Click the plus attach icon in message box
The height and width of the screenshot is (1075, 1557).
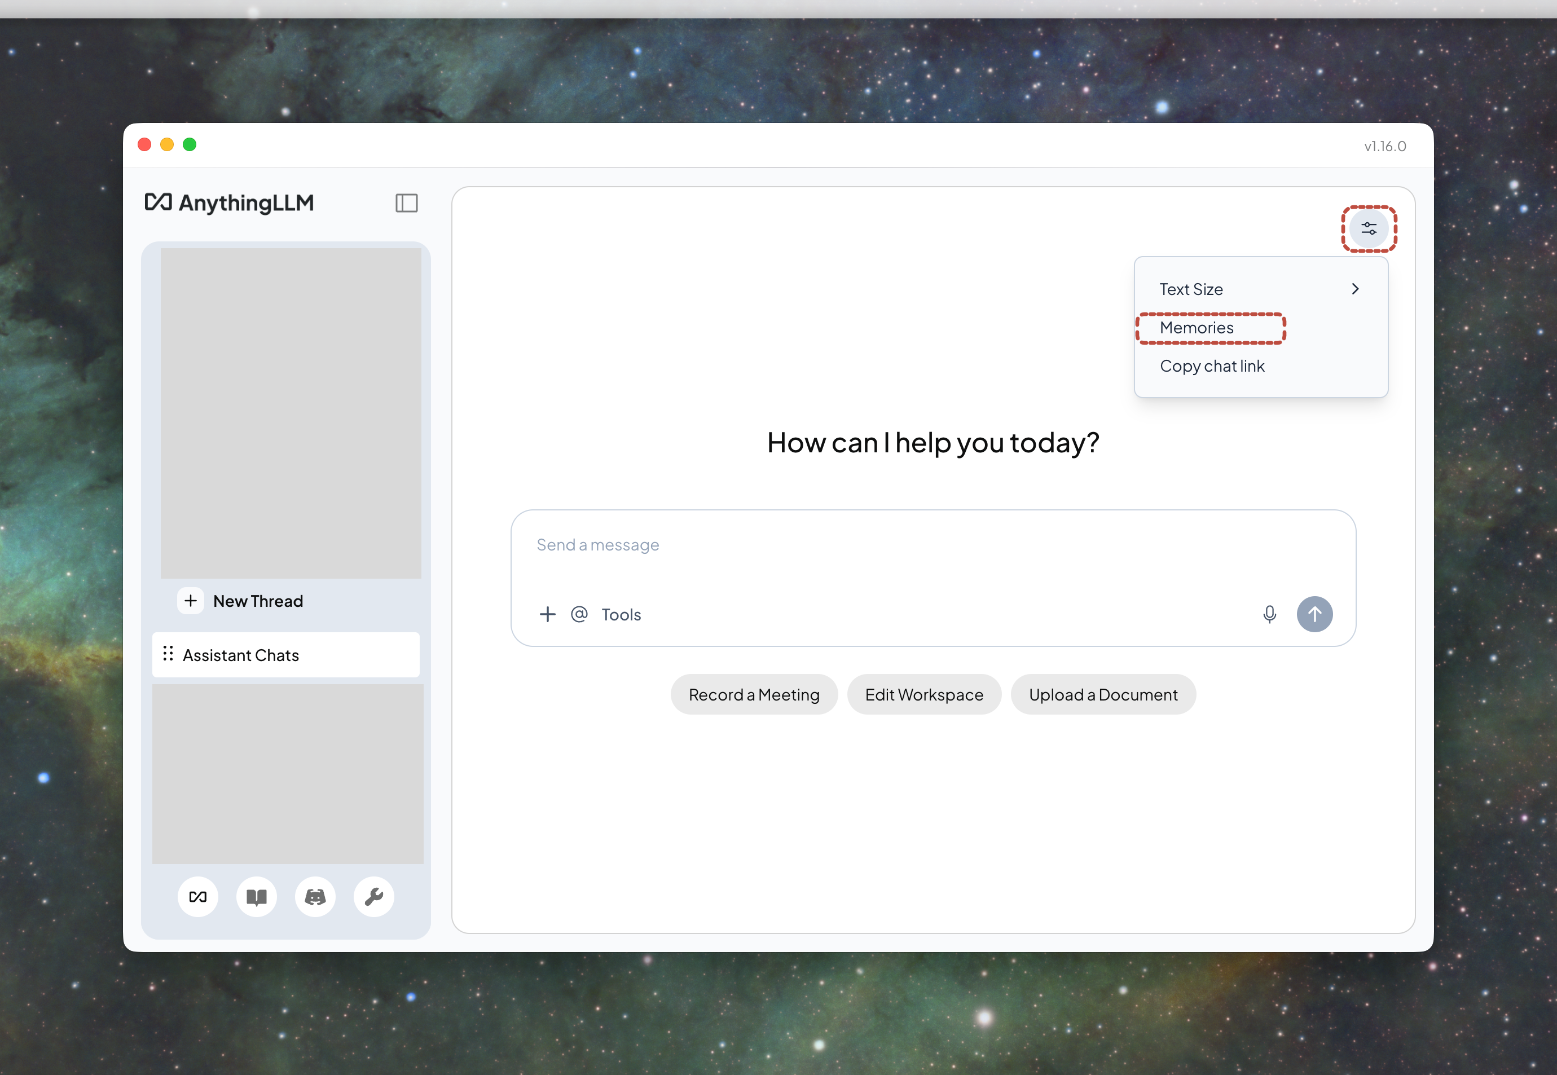[x=548, y=614]
